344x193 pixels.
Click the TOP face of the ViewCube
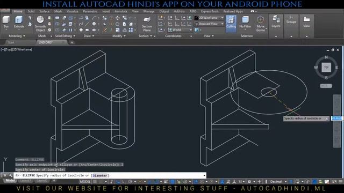click(x=326, y=68)
